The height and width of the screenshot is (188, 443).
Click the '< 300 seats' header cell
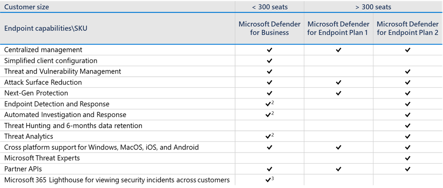click(x=270, y=7)
